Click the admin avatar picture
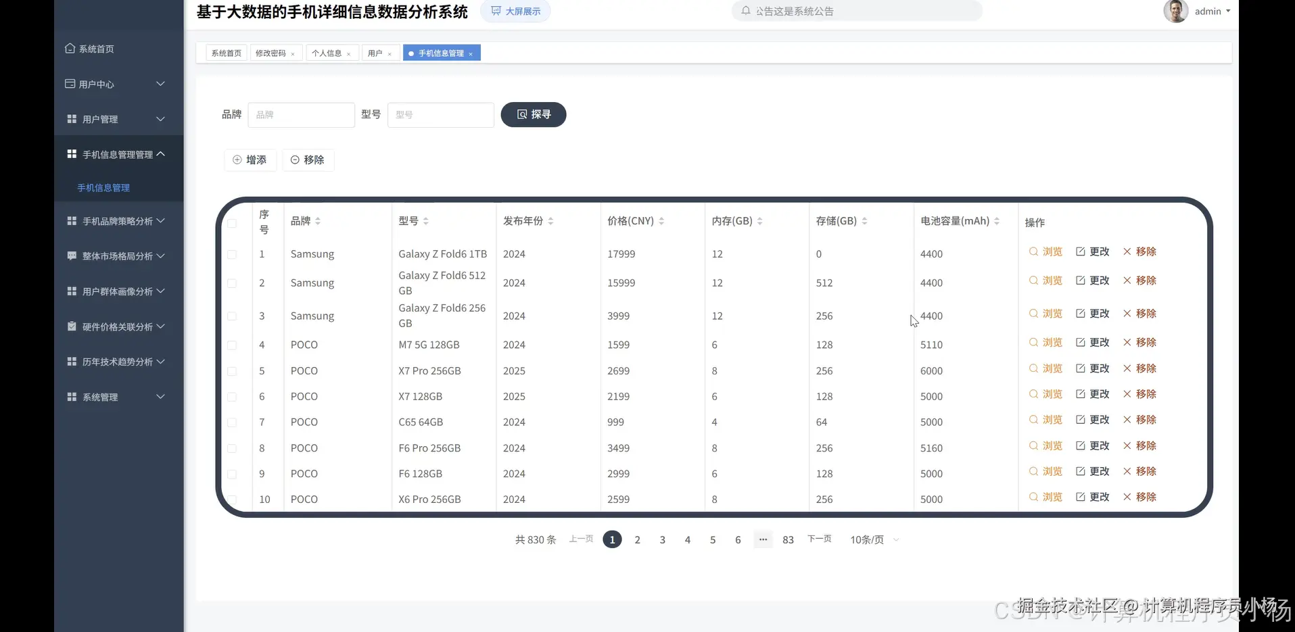1295x632 pixels. pos(1175,11)
